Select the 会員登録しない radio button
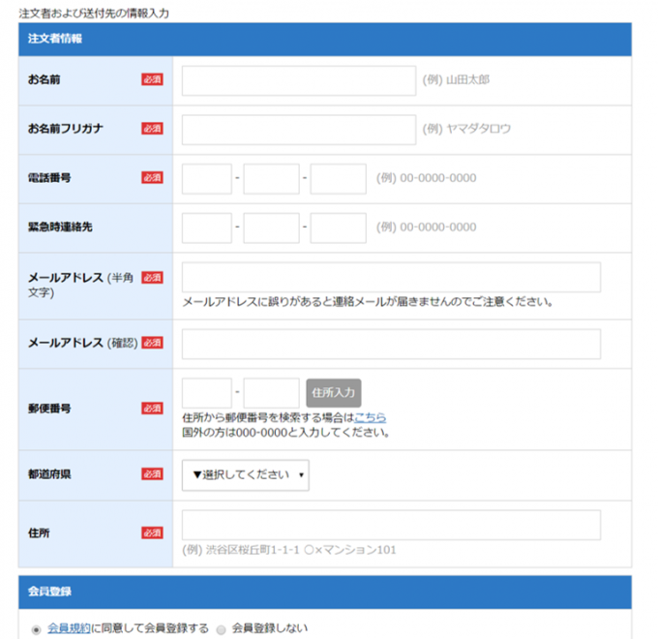 coord(221,629)
